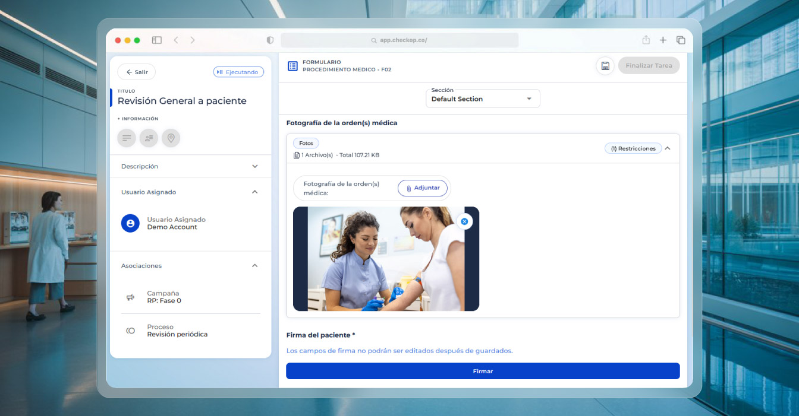Open the task description lines icon
The height and width of the screenshot is (416, 799).
(x=127, y=138)
